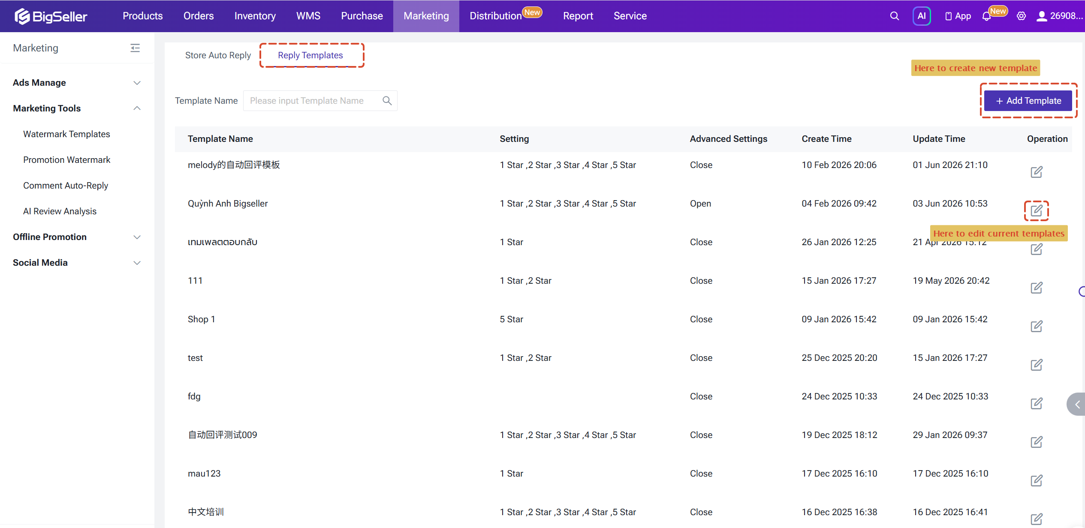Click the Advanced Settings column header
1085x528 pixels.
pyautogui.click(x=729, y=139)
